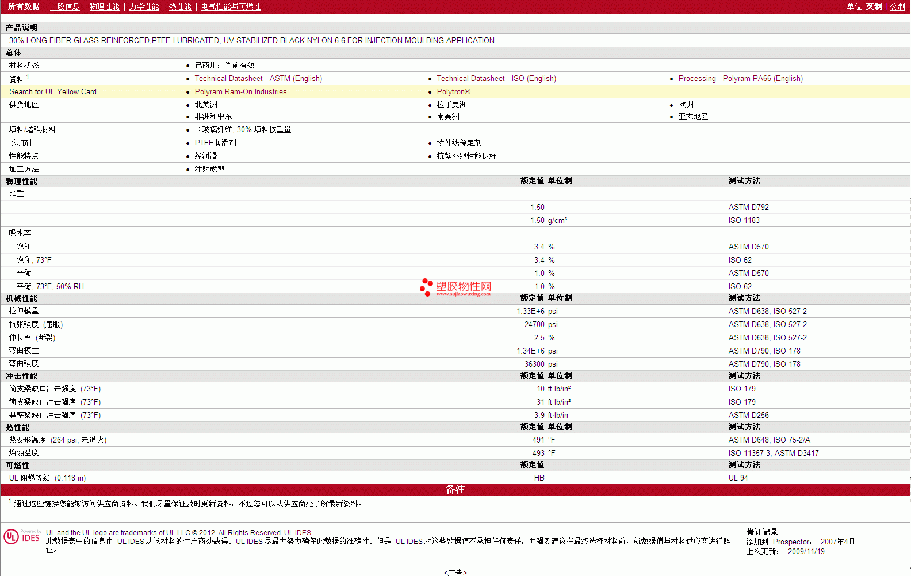Image resolution: width=911 pixels, height=576 pixels.
Task: Click the Charpy impact value "31"
Action: 541,402
